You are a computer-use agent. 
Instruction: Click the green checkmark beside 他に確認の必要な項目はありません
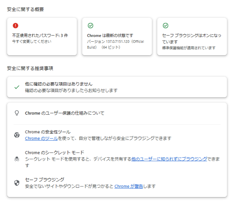[x=17, y=87]
